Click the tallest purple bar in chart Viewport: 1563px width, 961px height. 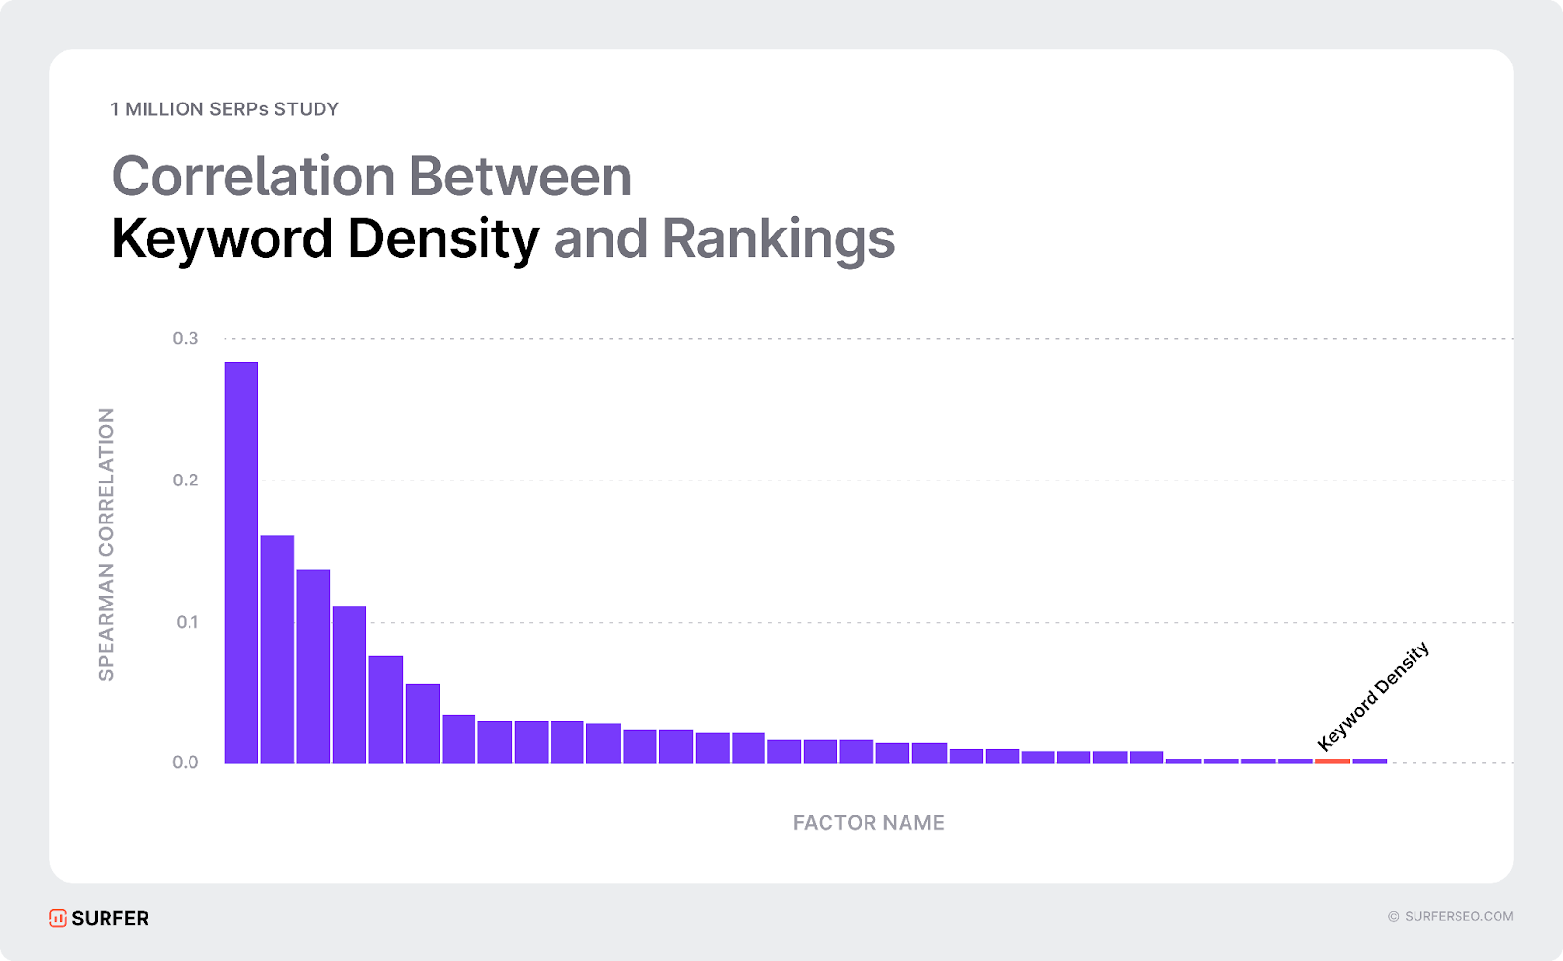pyautogui.click(x=241, y=563)
